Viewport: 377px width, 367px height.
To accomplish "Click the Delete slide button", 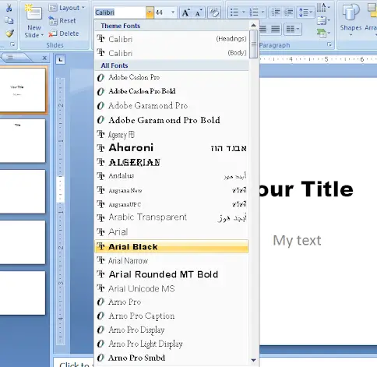I will (x=64, y=34).
